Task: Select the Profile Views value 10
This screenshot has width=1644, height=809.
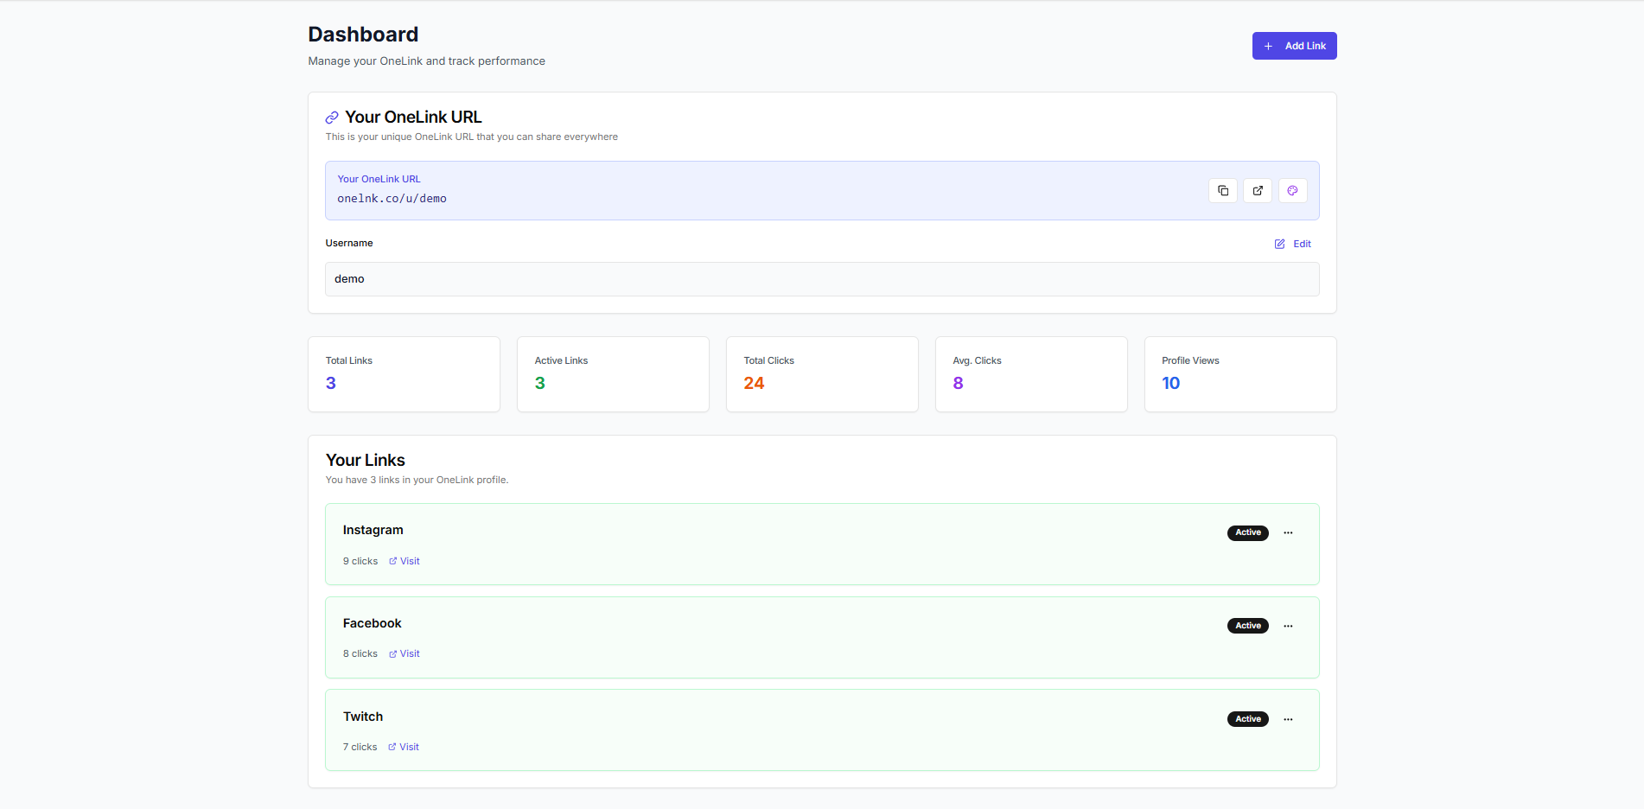Action: pos(1170,383)
